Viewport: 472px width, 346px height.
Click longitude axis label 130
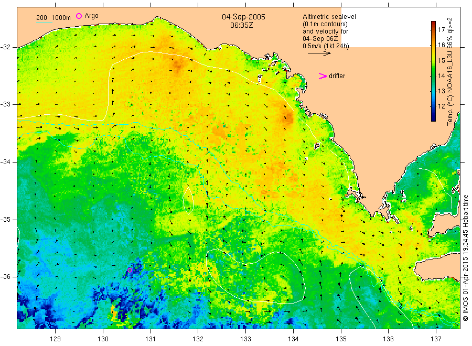(x=103, y=339)
